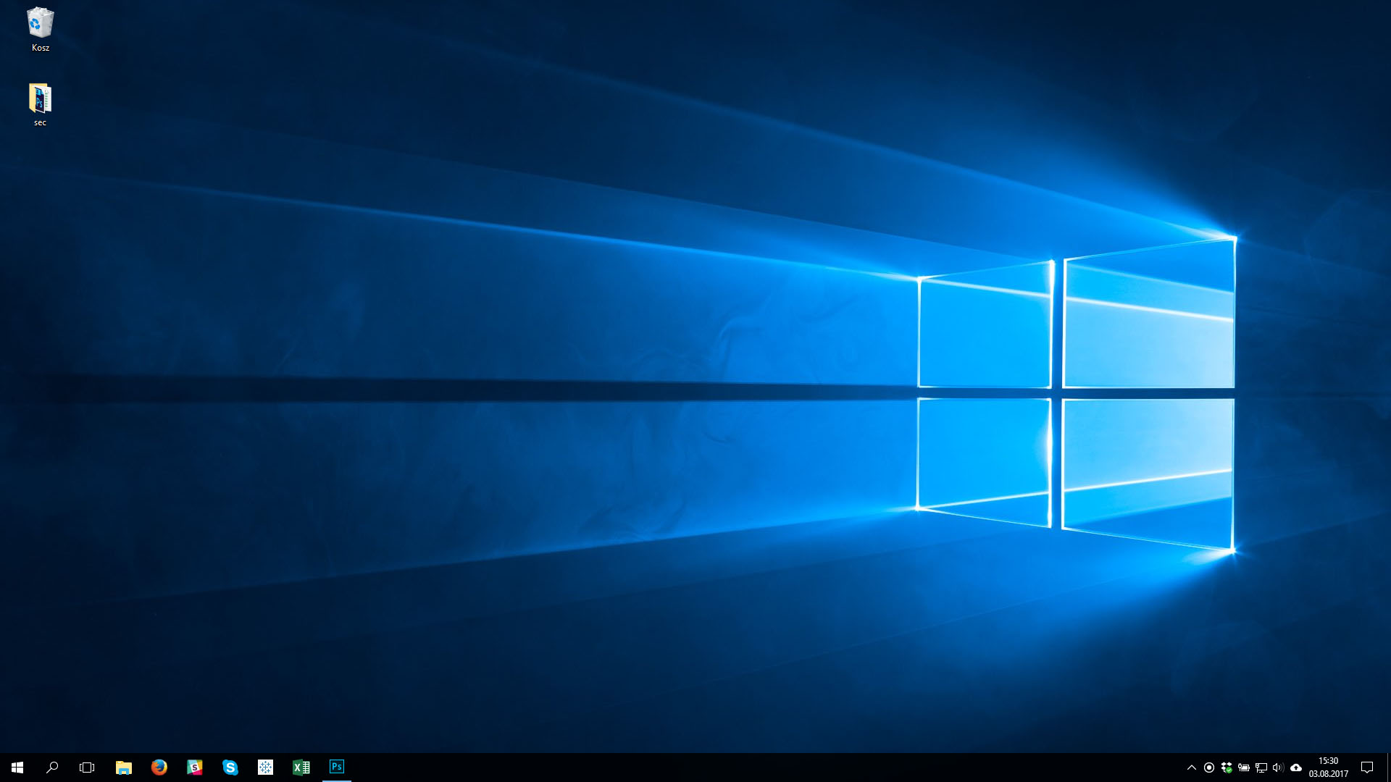Open Excel from the taskbar
Screen dimensions: 1391x782
301,767
